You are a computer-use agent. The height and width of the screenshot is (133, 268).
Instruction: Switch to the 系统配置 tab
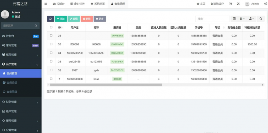pos(98,4)
